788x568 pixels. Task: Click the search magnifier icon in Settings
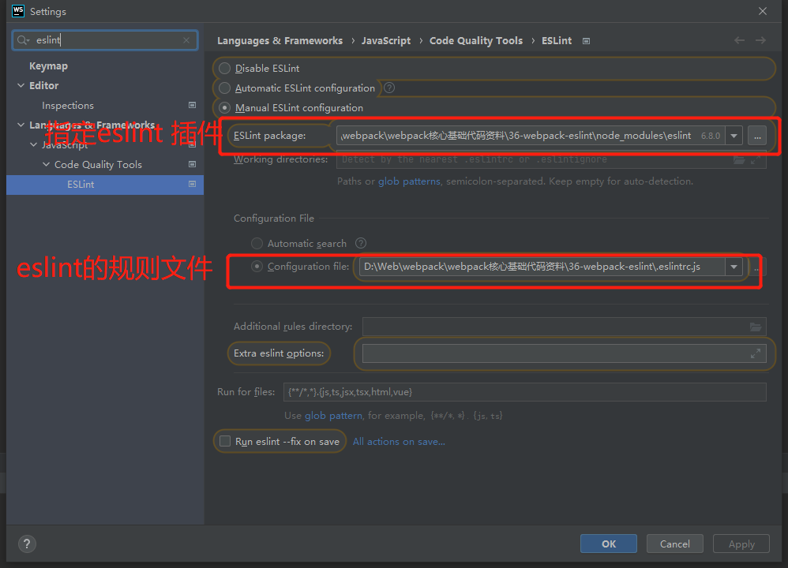click(x=22, y=40)
